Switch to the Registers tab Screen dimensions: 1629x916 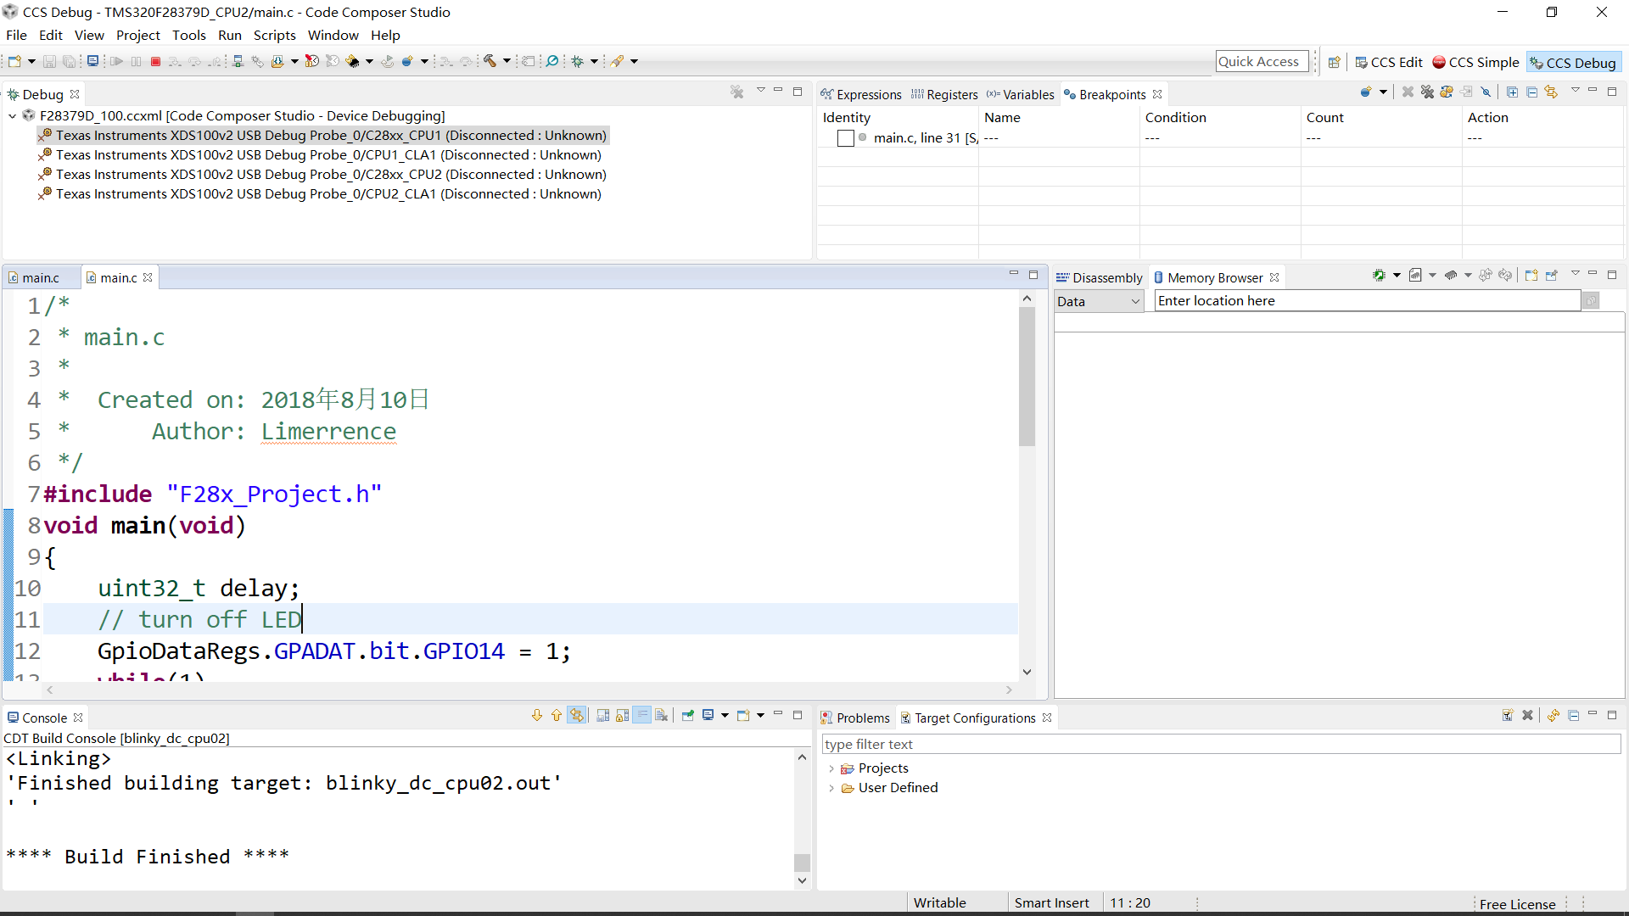[944, 94]
